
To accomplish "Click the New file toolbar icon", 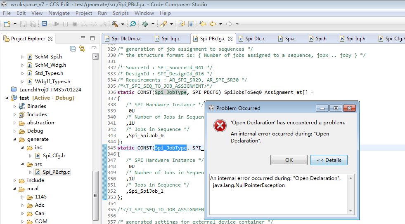I will click(7, 24).
